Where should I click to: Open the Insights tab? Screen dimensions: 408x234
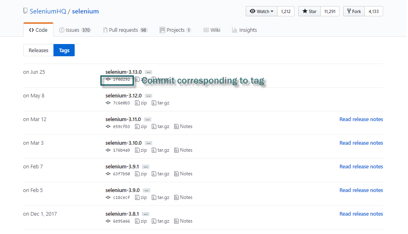coord(244,30)
